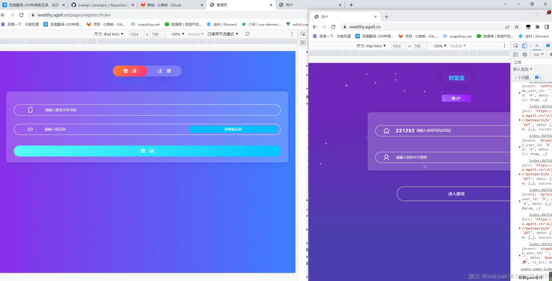Click height 768 field in back device toolbar
Viewport: 552px width, 281px height.
click(x=157, y=34)
